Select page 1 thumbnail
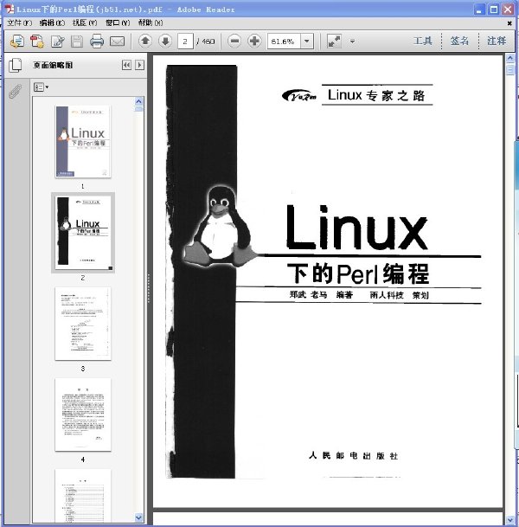Viewport: 519px width, 527px height. point(83,142)
